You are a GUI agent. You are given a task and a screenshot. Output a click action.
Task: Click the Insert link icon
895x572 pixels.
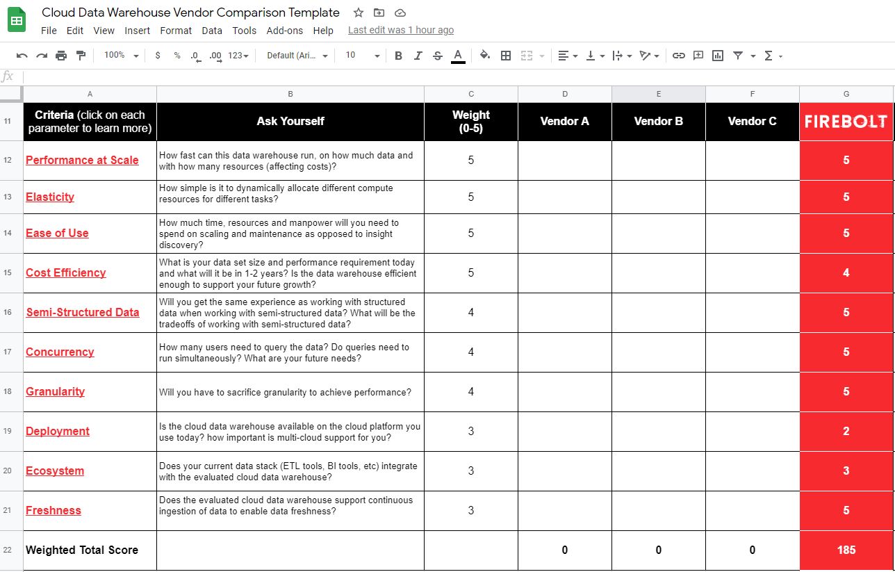(678, 55)
